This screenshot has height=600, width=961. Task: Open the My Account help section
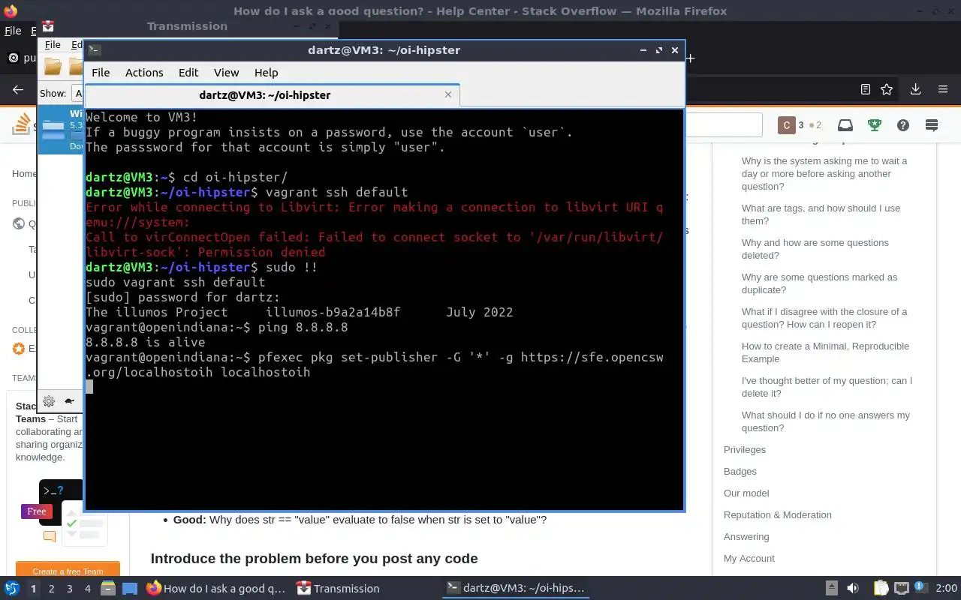[x=749, y=559]
